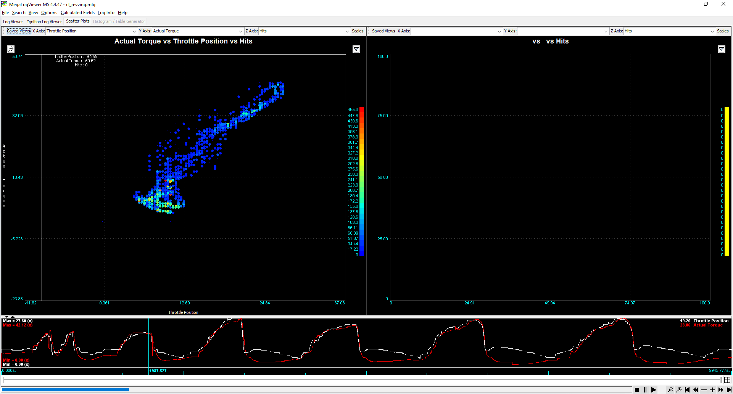Viewport: 733px width, 394px height.
Task: Click Scales button on the right plot
Action: coord(723,31)
